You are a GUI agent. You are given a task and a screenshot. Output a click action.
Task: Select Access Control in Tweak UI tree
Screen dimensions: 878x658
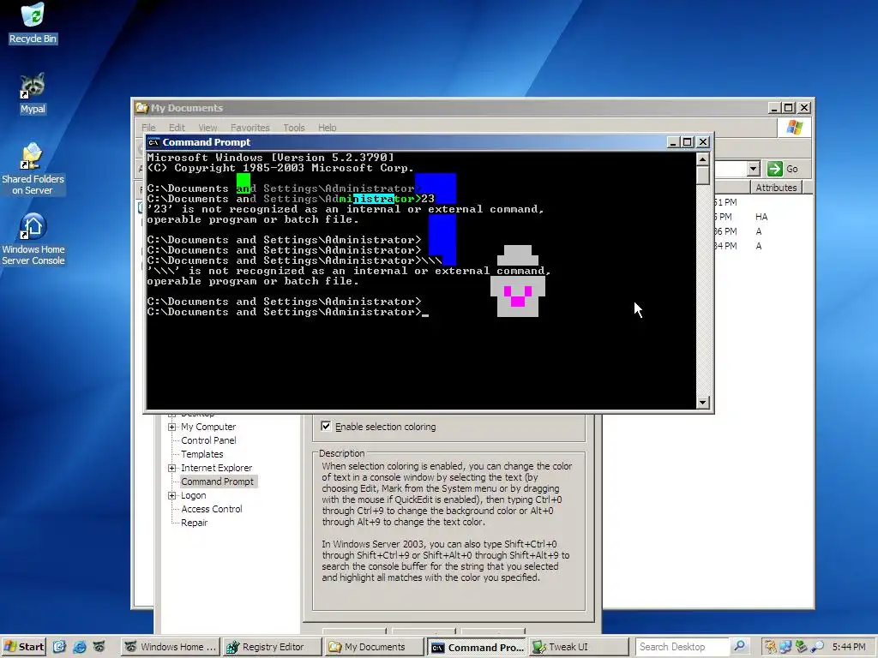point(212,509)
